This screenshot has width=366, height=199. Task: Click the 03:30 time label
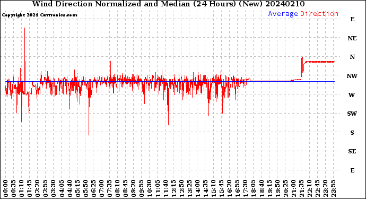(54, 188)
